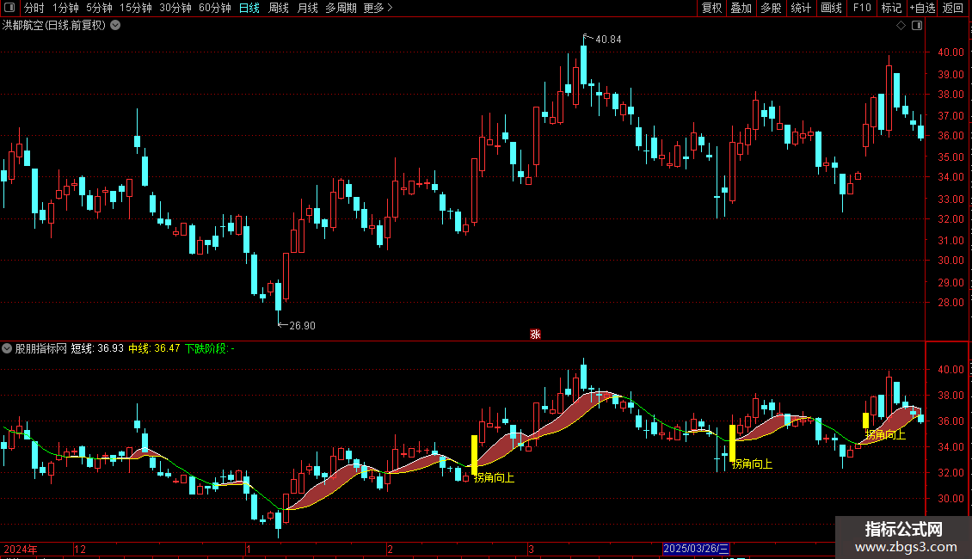Click month 2 on time axis
Screen dimensions: 972x559
(x=390, y=549)
